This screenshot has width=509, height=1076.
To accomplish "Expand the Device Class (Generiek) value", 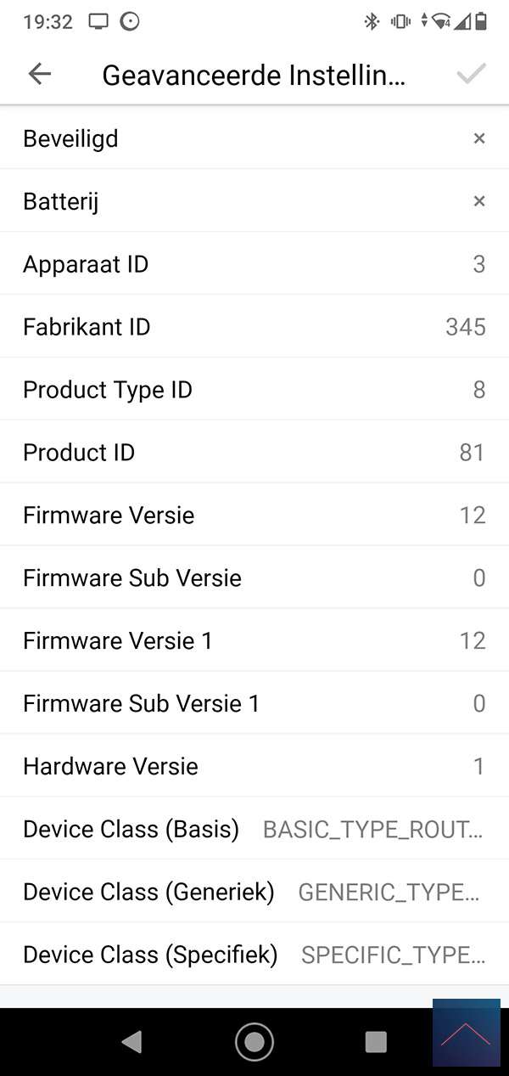I will click(x=391, y=893).
